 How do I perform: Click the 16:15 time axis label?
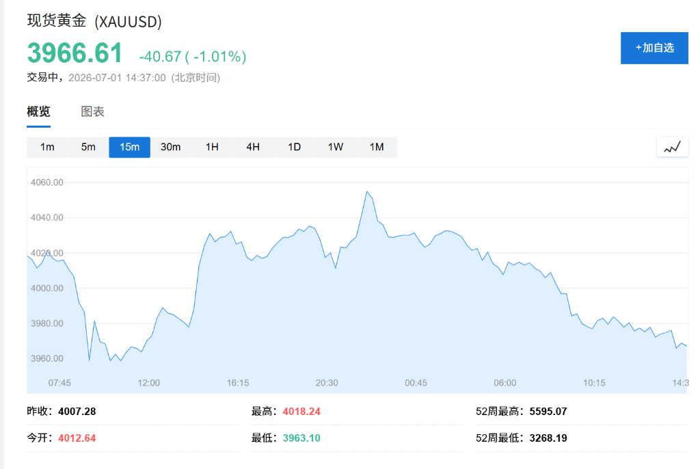click(238, 383)
